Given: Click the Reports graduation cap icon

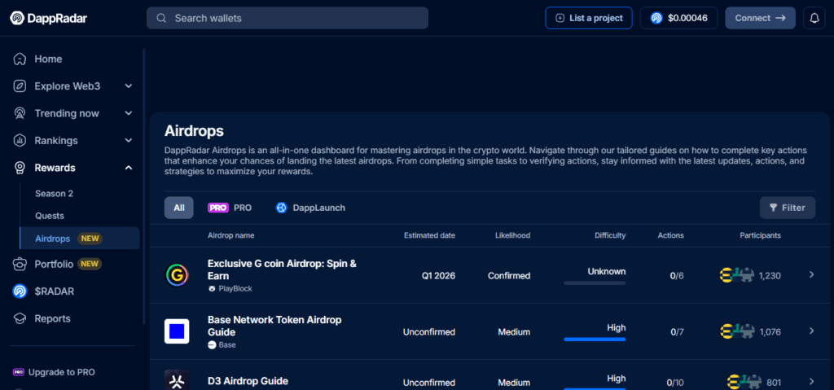Looking at the screenshot, I should pyautogui.click(x=20, y=318).
